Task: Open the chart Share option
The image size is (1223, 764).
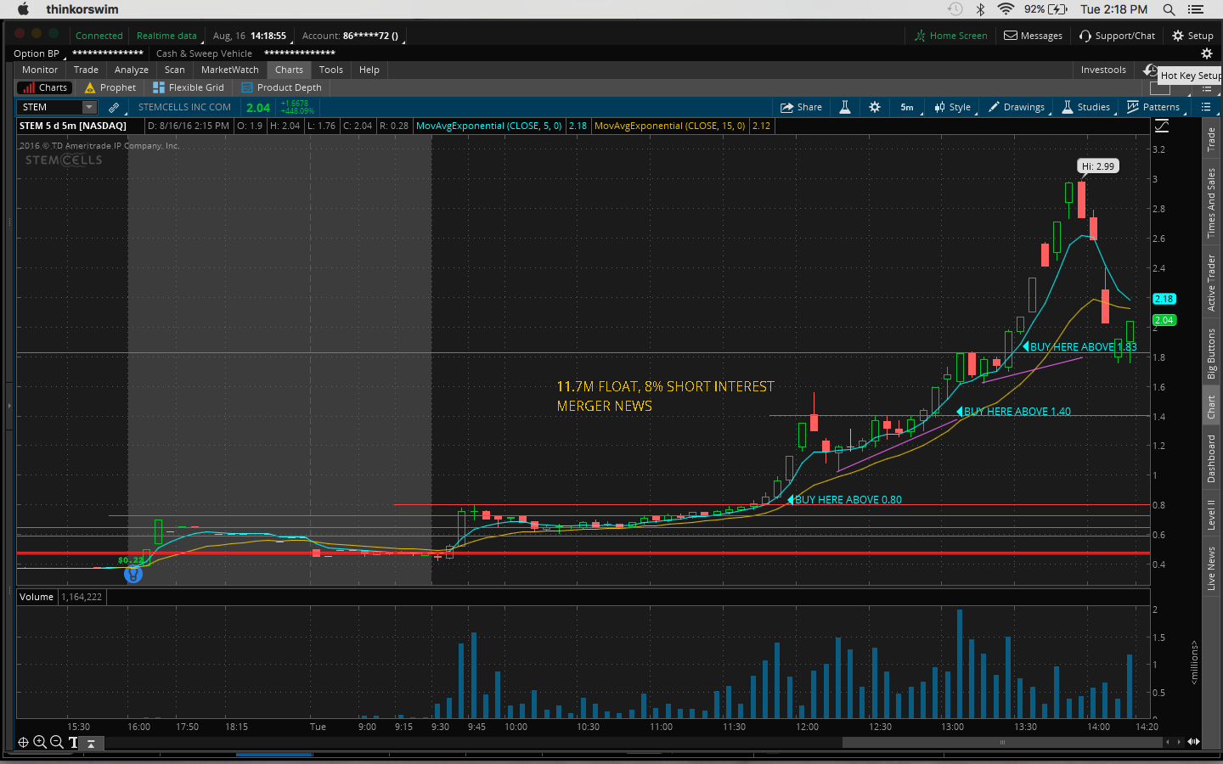Action: click(x=801, y=107)
